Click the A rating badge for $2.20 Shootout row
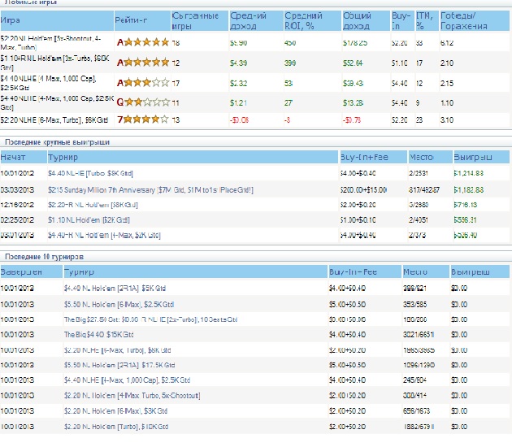 click(x=120, y=41)
